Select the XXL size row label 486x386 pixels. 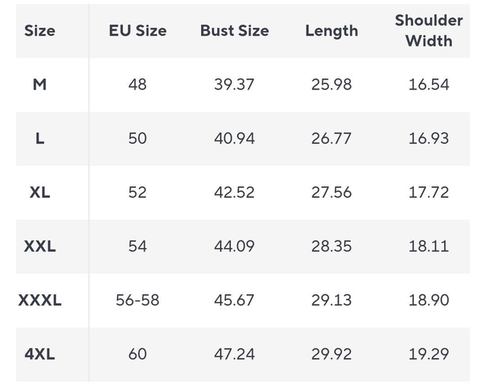tap(39, 246)
